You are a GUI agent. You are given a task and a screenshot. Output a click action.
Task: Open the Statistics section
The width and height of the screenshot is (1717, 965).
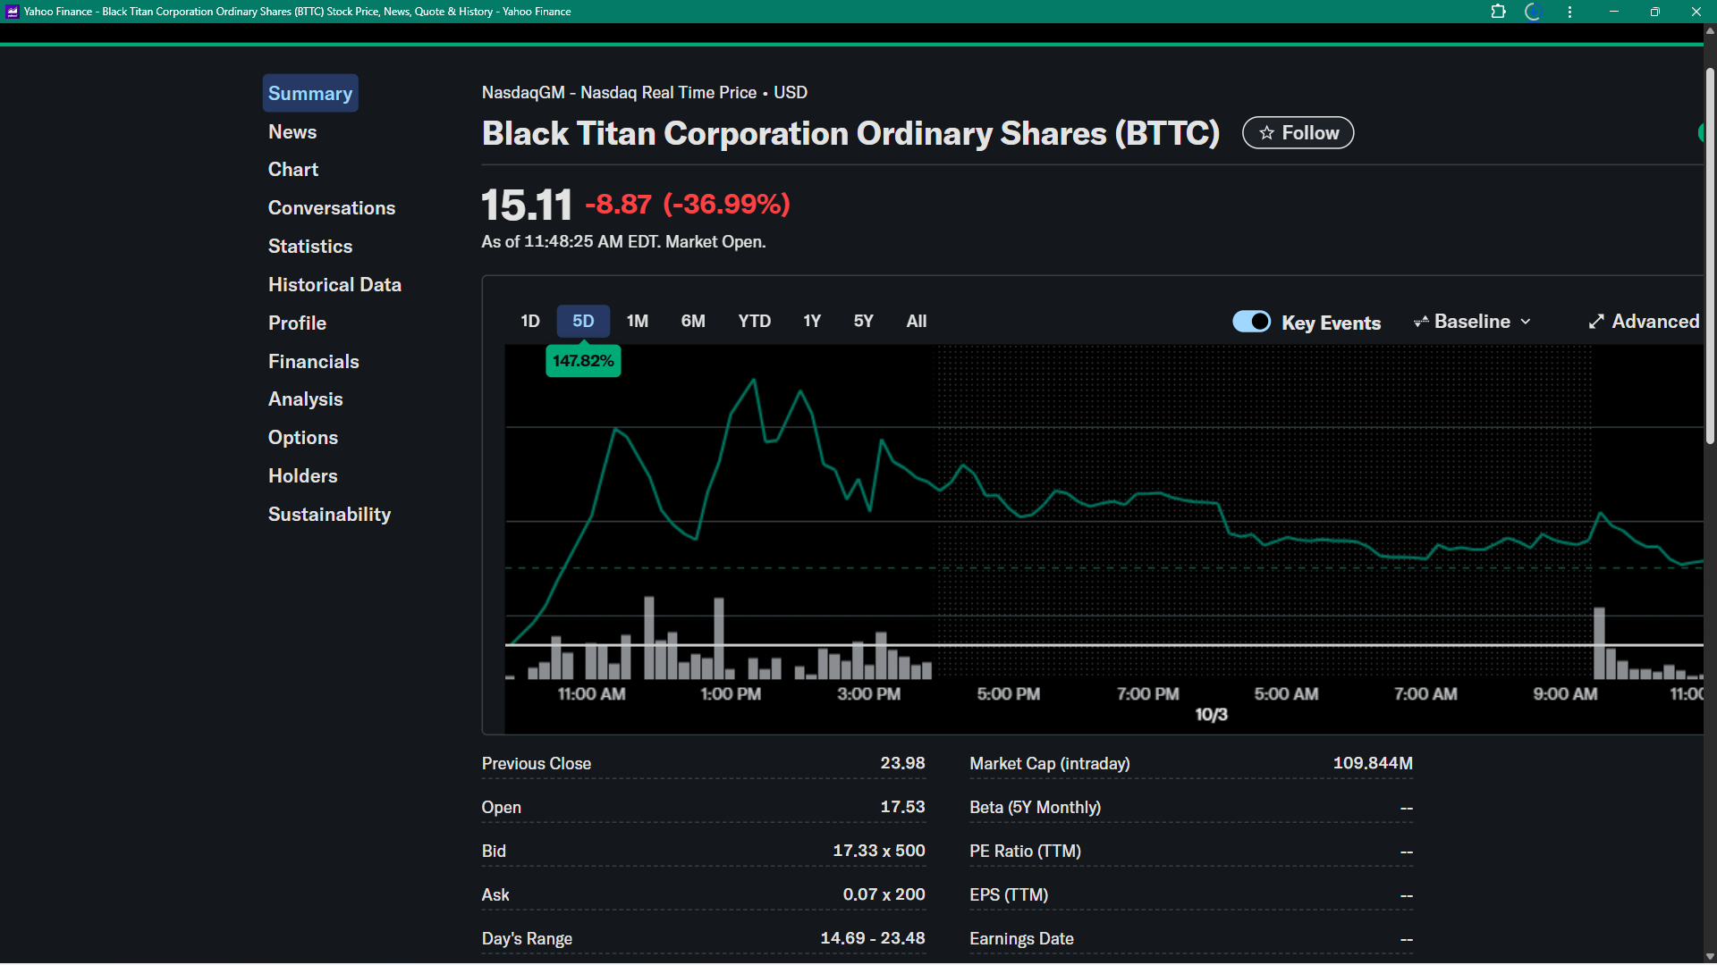310,247
